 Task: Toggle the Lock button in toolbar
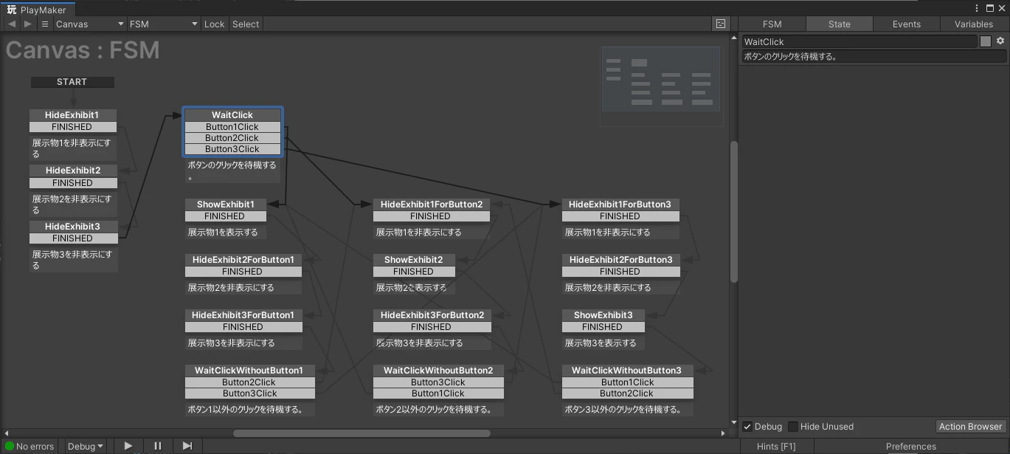[x=214, y=24]
